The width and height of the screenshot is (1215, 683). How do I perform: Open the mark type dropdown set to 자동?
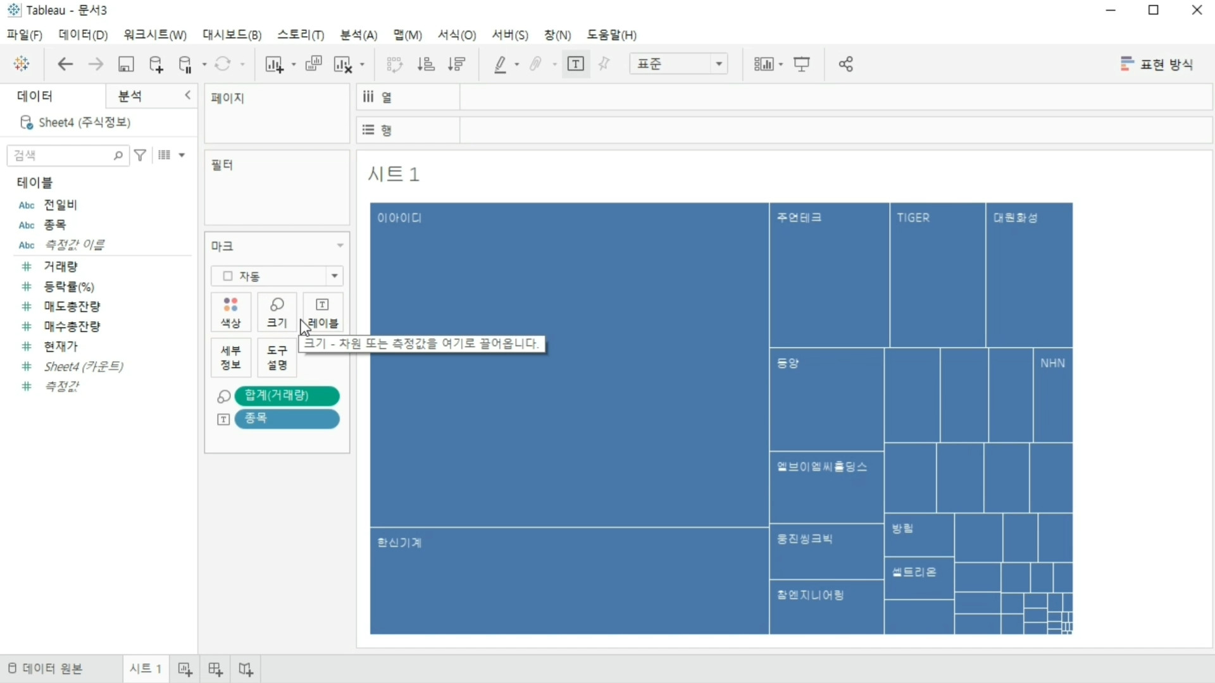(x=277, y=276)
